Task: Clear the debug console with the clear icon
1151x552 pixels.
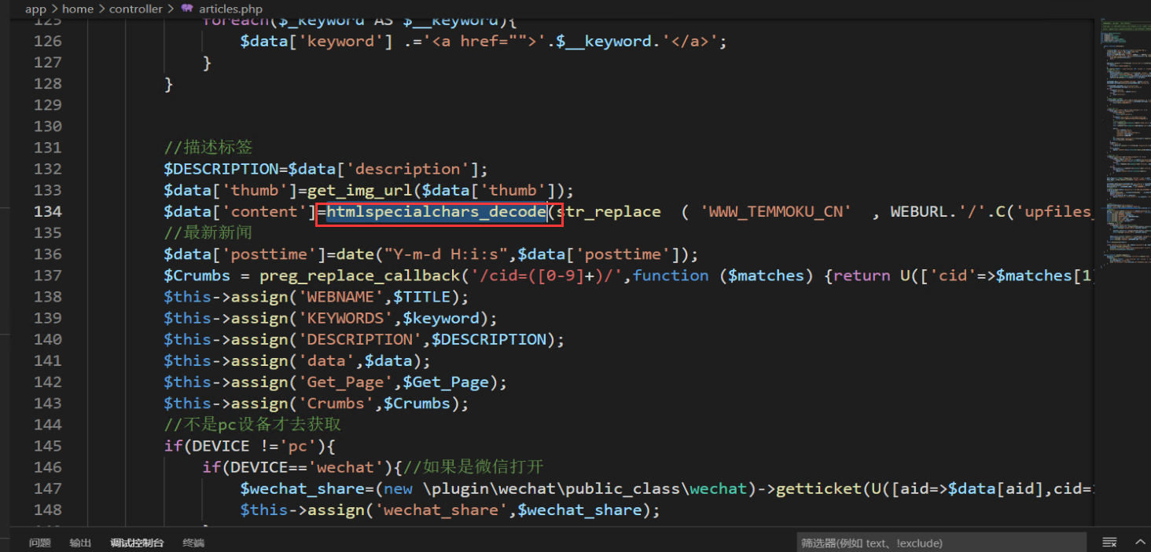Action: pyautogui.click(x=1109, y=543)
